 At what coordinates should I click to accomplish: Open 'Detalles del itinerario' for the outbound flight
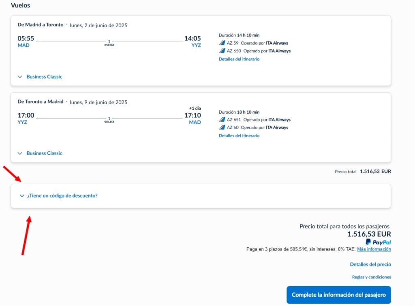click(x=239, y=59)
